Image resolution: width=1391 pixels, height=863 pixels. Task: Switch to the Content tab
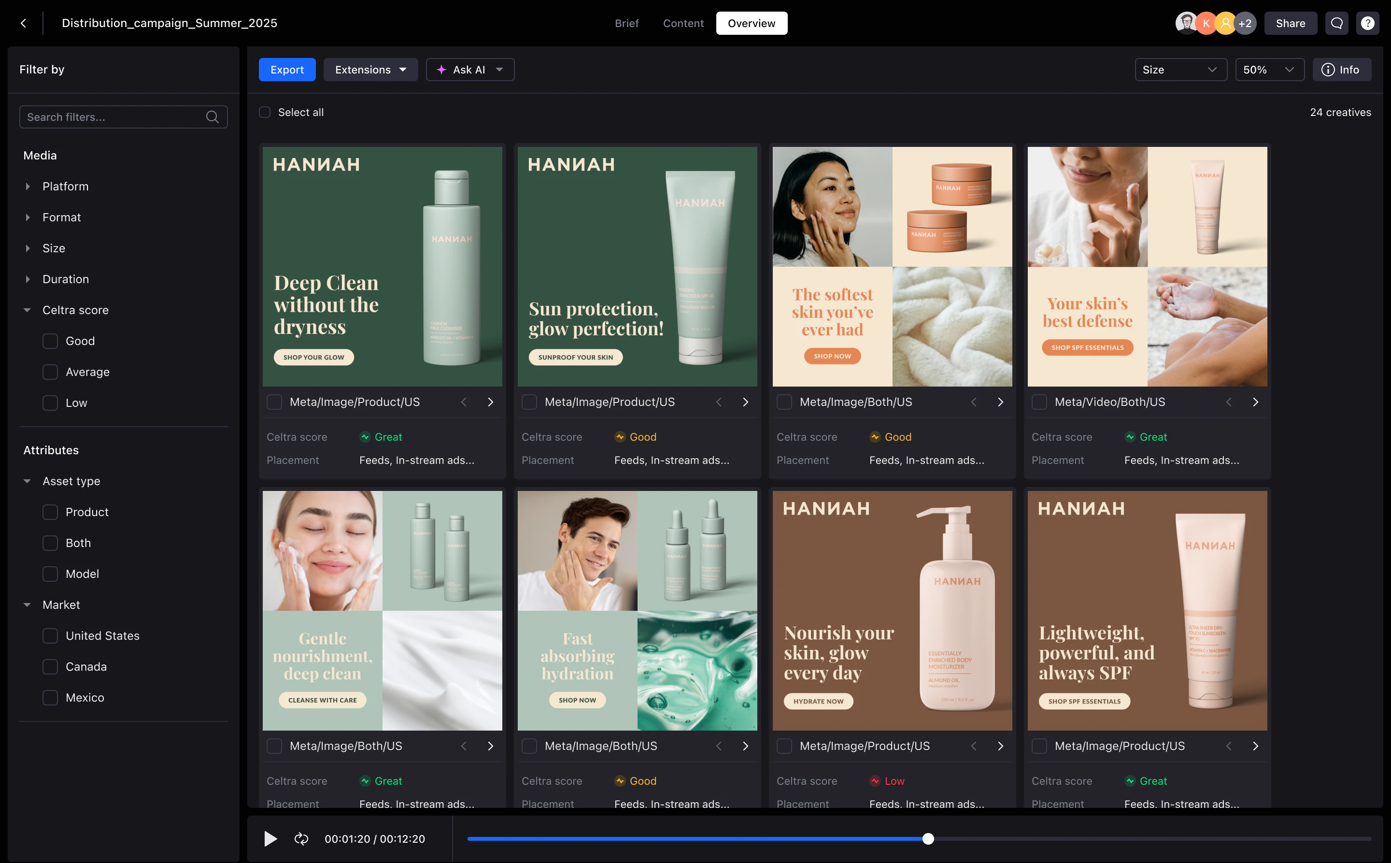tap(683, 23)
